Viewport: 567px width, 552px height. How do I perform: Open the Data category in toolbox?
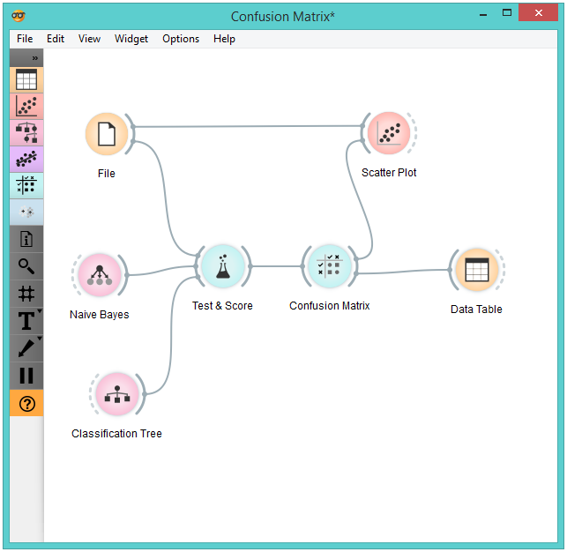point(26,79)
